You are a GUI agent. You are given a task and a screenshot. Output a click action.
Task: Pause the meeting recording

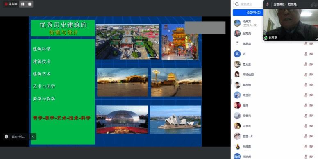[x=23, y=4]
